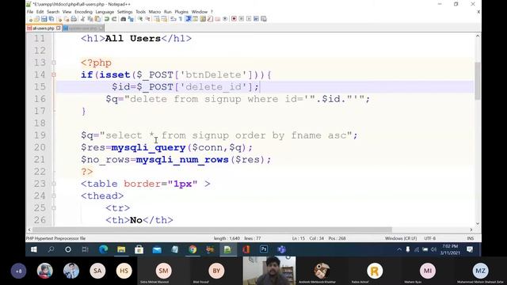Image resolution: width=507 pixels, height=285 pixels.
Task: Toggle Synchronize Horizontal Scrolling icon
Action: [164, 19]
